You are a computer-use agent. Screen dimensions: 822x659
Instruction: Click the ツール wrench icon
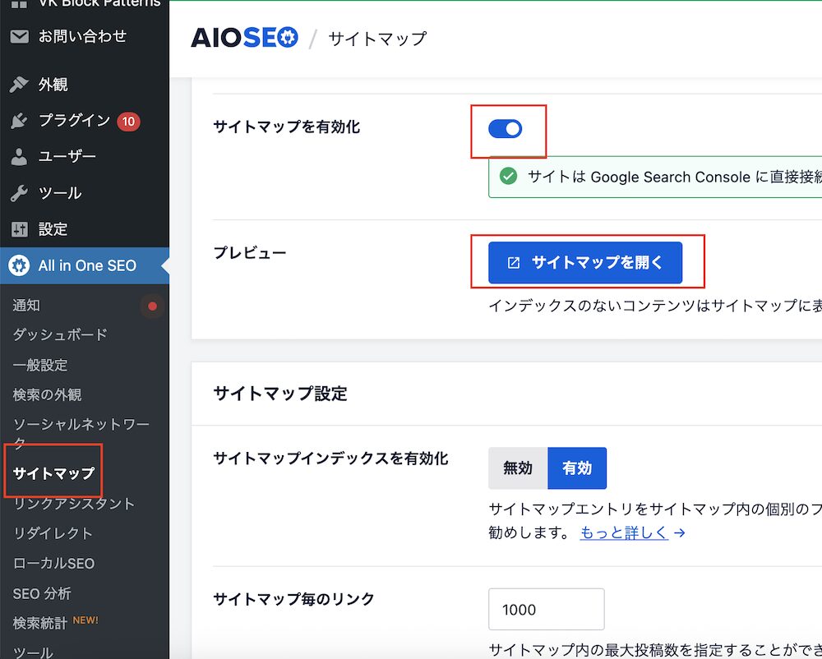[19, 193]
